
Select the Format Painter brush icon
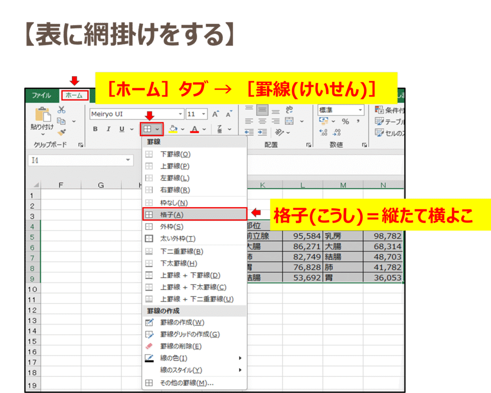point(61,133)
